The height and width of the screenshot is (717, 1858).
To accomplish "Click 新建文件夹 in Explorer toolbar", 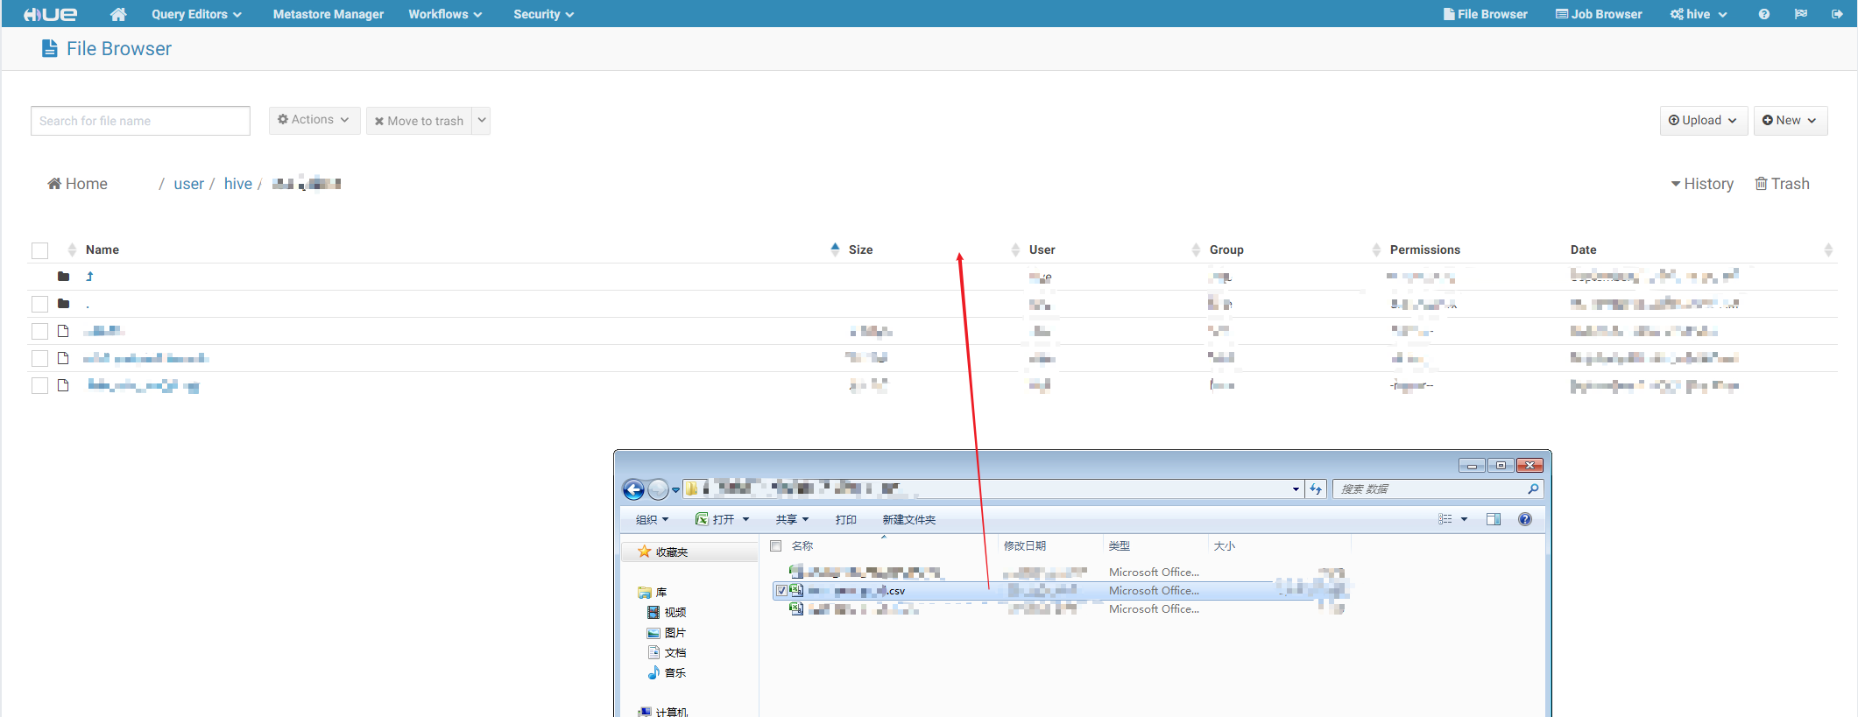I will click(x=909, y=520).
